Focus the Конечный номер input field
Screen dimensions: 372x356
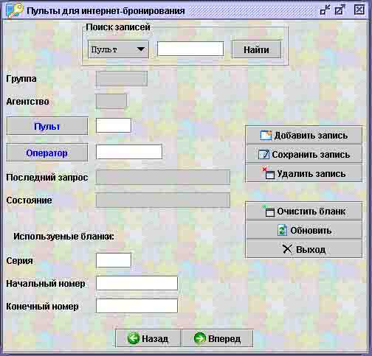tap(137, 306)
